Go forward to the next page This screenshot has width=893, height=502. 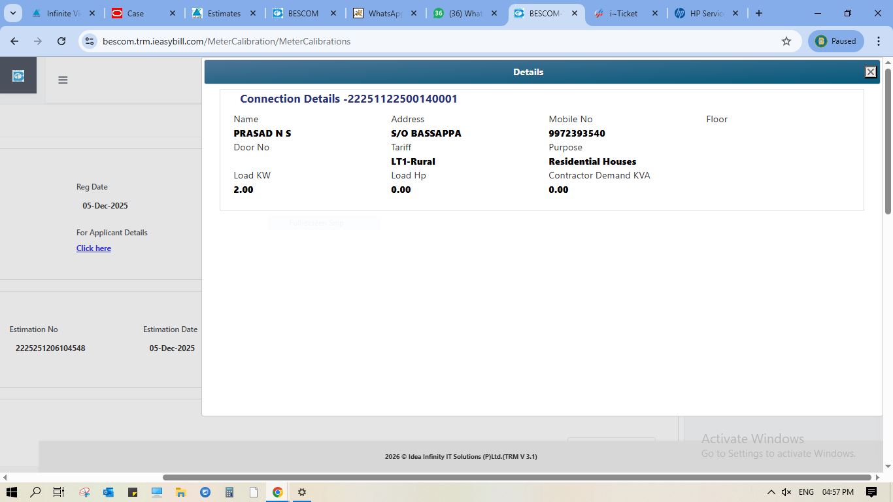coord(38,41)
